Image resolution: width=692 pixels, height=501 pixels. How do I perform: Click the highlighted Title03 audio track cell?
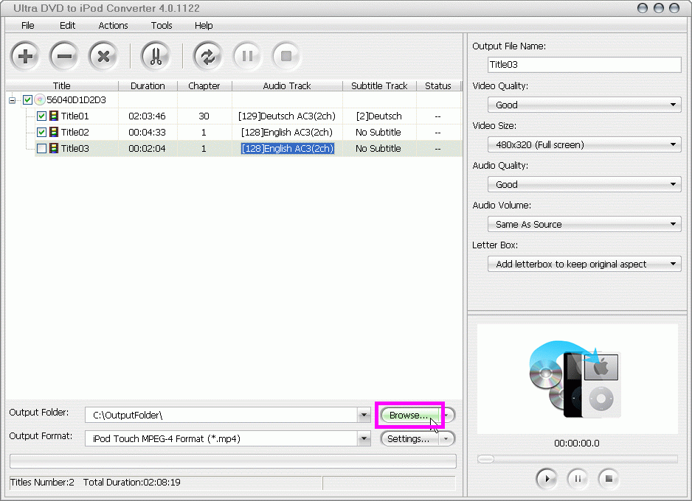point(287,149)
